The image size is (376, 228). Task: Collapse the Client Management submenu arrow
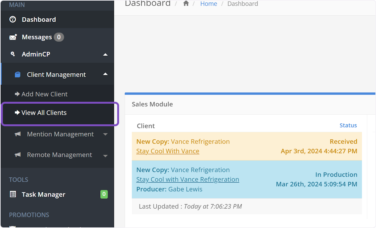pyautogui.click(x=105, y=74)
